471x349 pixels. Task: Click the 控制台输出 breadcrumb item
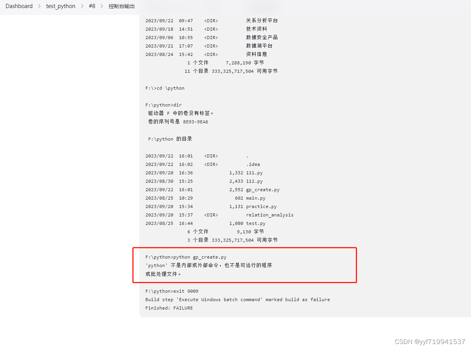click(121, 6)
